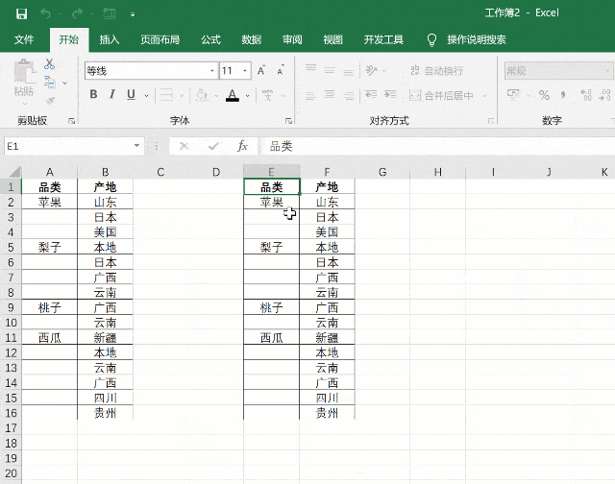Click the Middle Align icon

(x=330, y=70)
